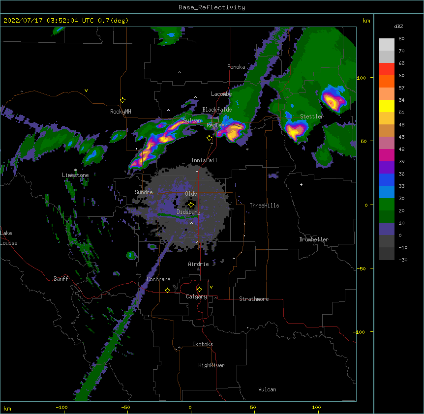Click the Cochrane city label
The width and height of the screenshot is (424, 414).
[x=158, y=279]
